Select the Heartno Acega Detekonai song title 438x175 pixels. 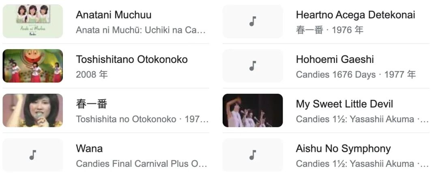(355, 15)
